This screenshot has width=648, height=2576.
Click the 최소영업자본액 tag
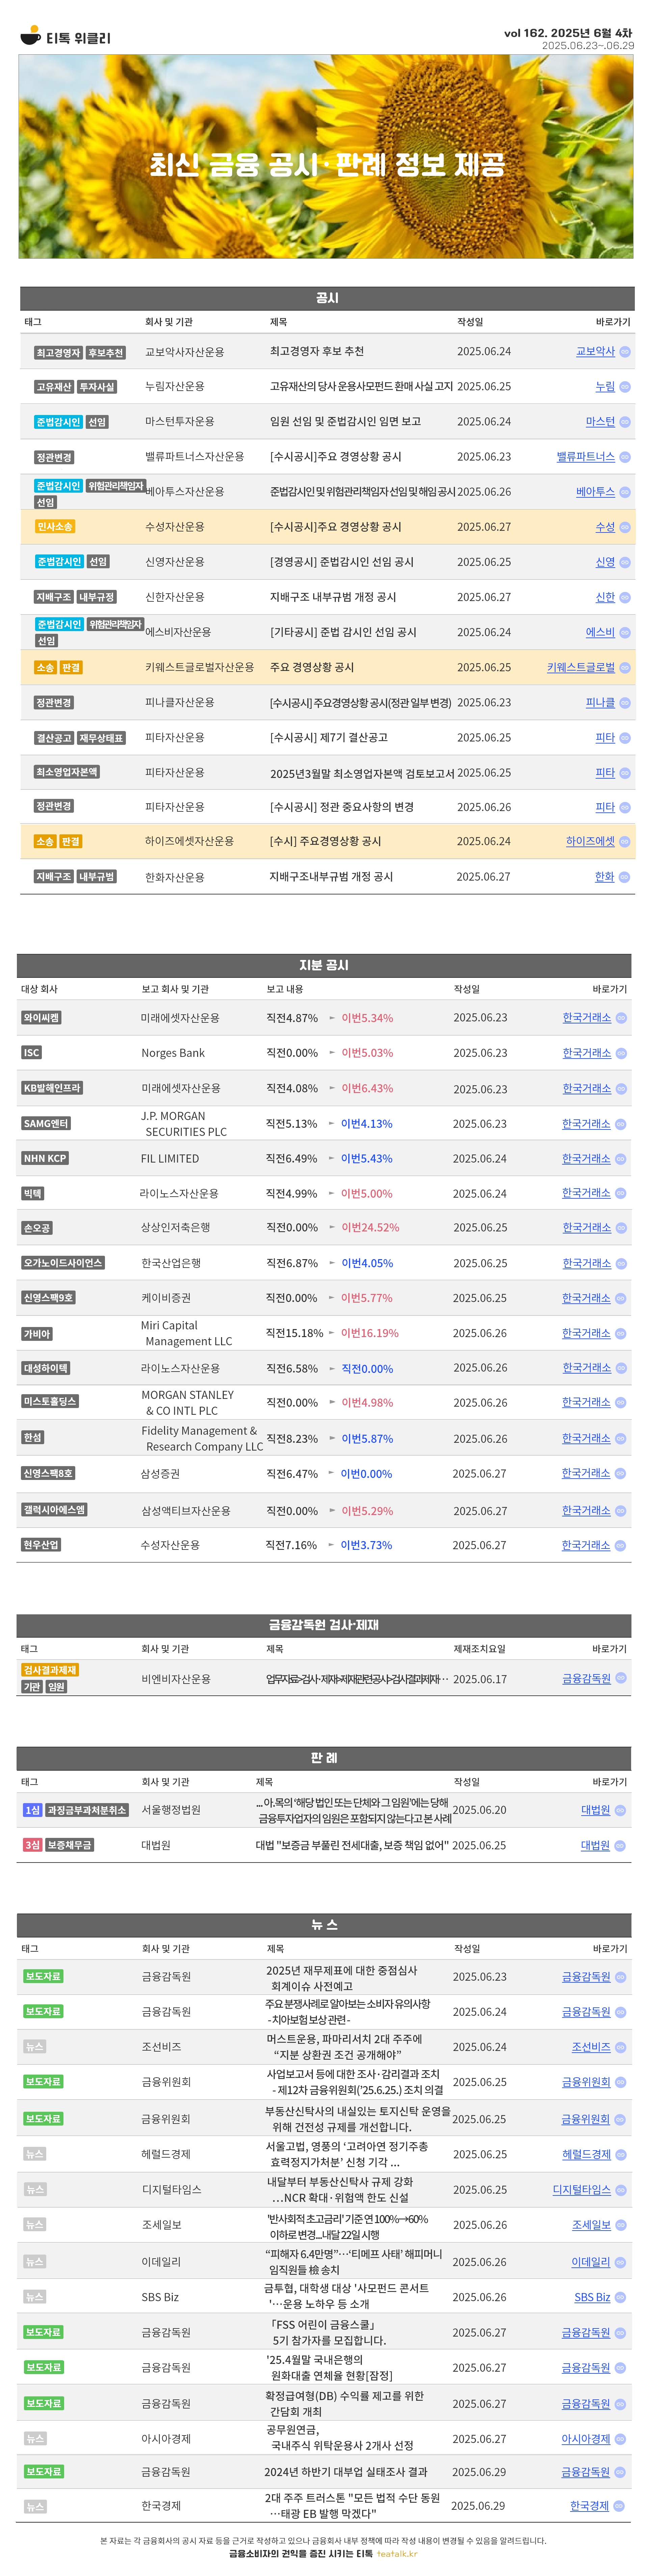pos(66,772)
